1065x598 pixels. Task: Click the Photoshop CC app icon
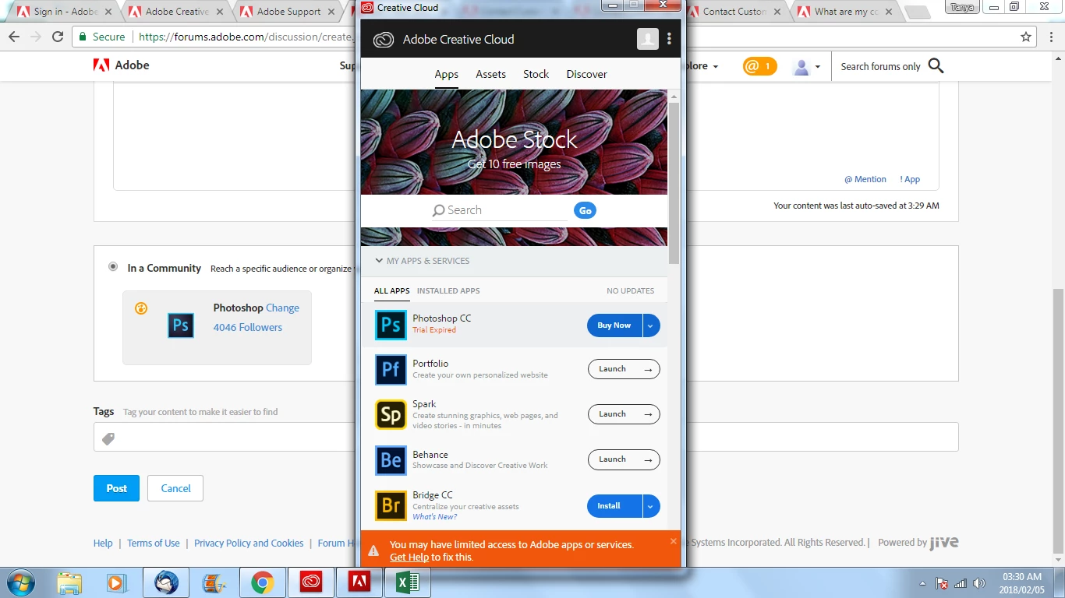[x=391, y=325]
